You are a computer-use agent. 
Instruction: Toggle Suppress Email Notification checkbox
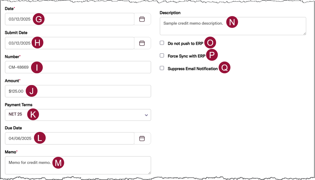pos(162,68)
